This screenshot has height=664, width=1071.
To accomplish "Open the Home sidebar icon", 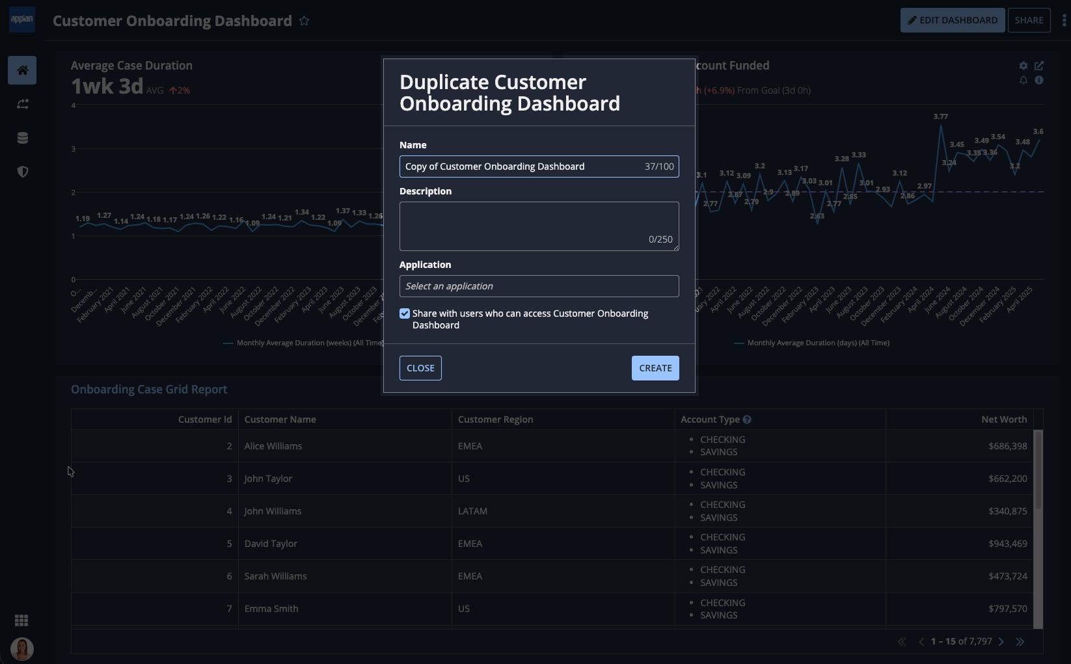I will [22, 70].
